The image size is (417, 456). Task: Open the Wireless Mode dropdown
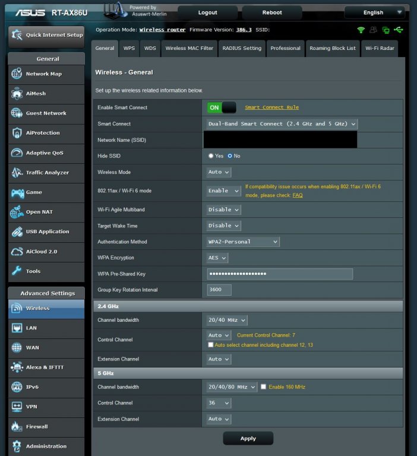[x=219, y=172]
